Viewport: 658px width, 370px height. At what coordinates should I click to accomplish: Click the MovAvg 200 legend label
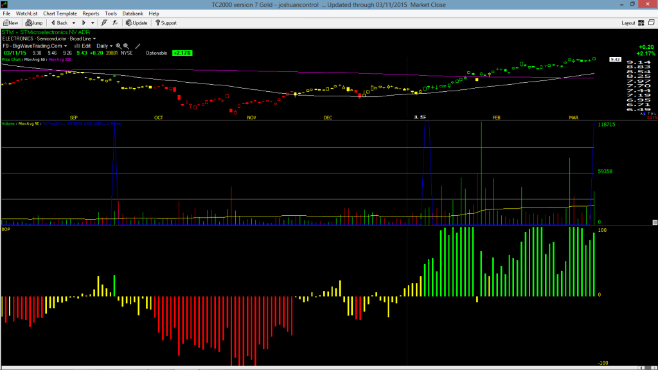pyautogui.click(x=60, y=60)
